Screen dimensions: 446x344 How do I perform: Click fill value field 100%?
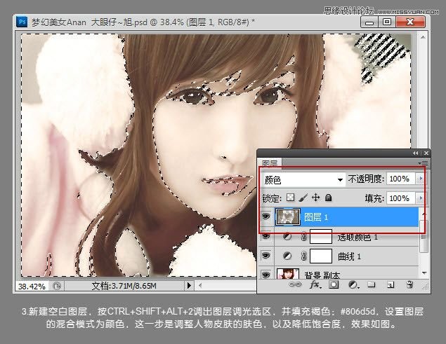pos(401,198)
